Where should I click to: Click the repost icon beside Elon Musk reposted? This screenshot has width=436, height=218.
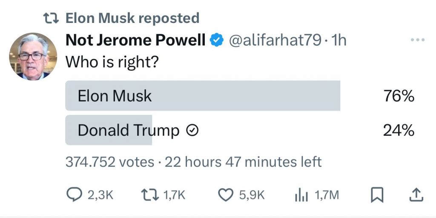coord(51,18)
